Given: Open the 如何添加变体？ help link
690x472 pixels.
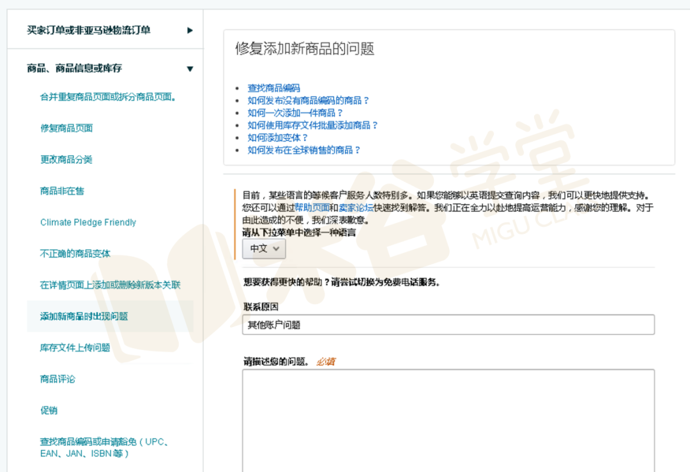Looking at the screenshot, I should tap(277, 138).
